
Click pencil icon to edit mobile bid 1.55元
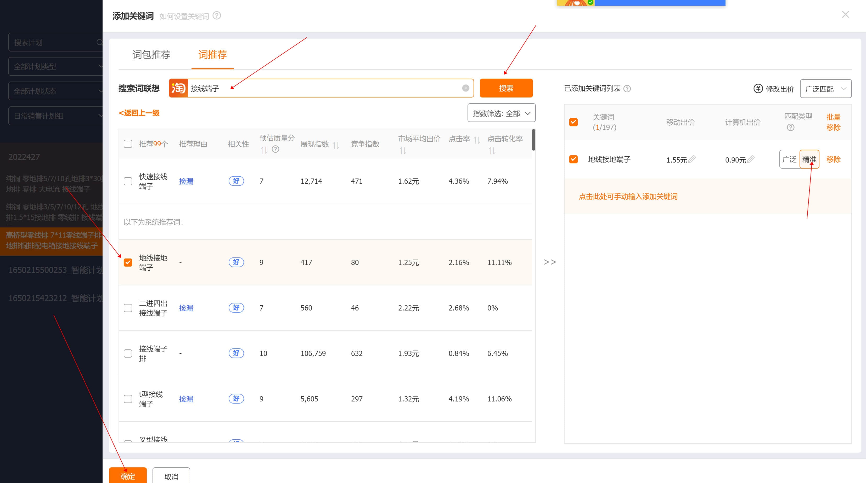692,159
